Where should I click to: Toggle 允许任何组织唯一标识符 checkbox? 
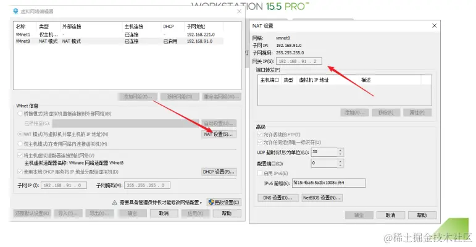click(x=259, y=142)
